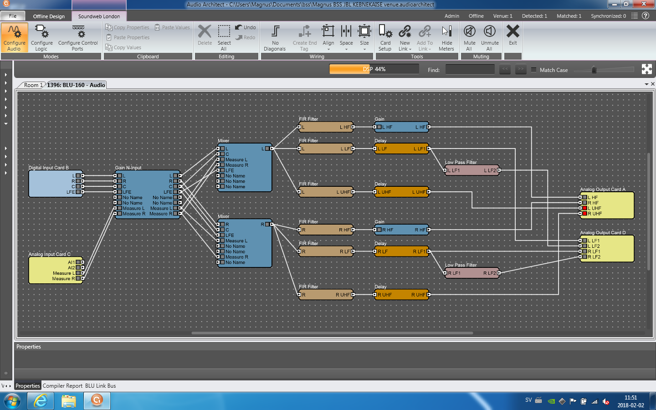Screen dimensions: 656x410
Task: Close the current document tab
Action: [x=652, y=84]
